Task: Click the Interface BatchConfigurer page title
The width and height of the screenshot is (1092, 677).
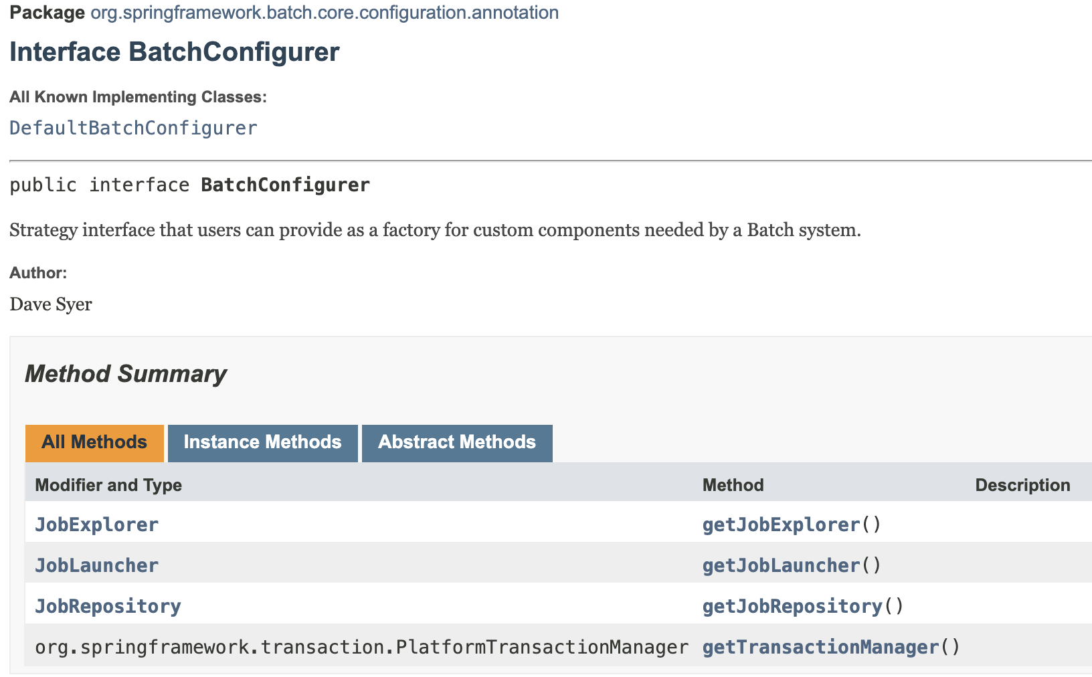Action: click(175, 52)
